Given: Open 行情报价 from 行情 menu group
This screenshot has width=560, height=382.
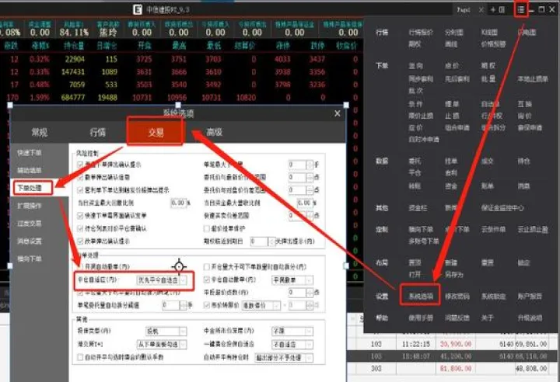Looking at the screenshot, I should [x=421, y=32].
